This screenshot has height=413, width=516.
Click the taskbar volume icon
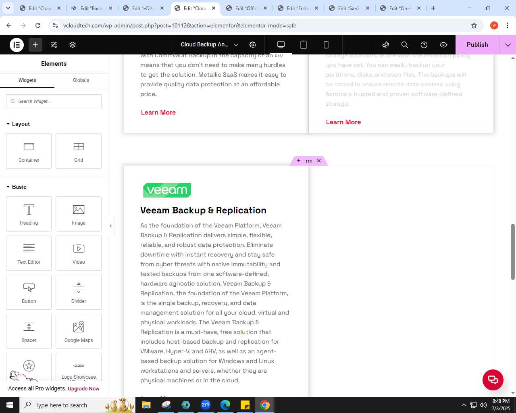point(483,405)
